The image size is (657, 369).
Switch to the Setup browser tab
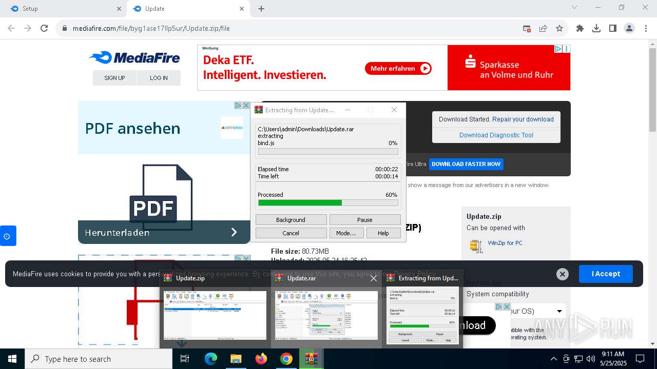[x=64, y=9]
